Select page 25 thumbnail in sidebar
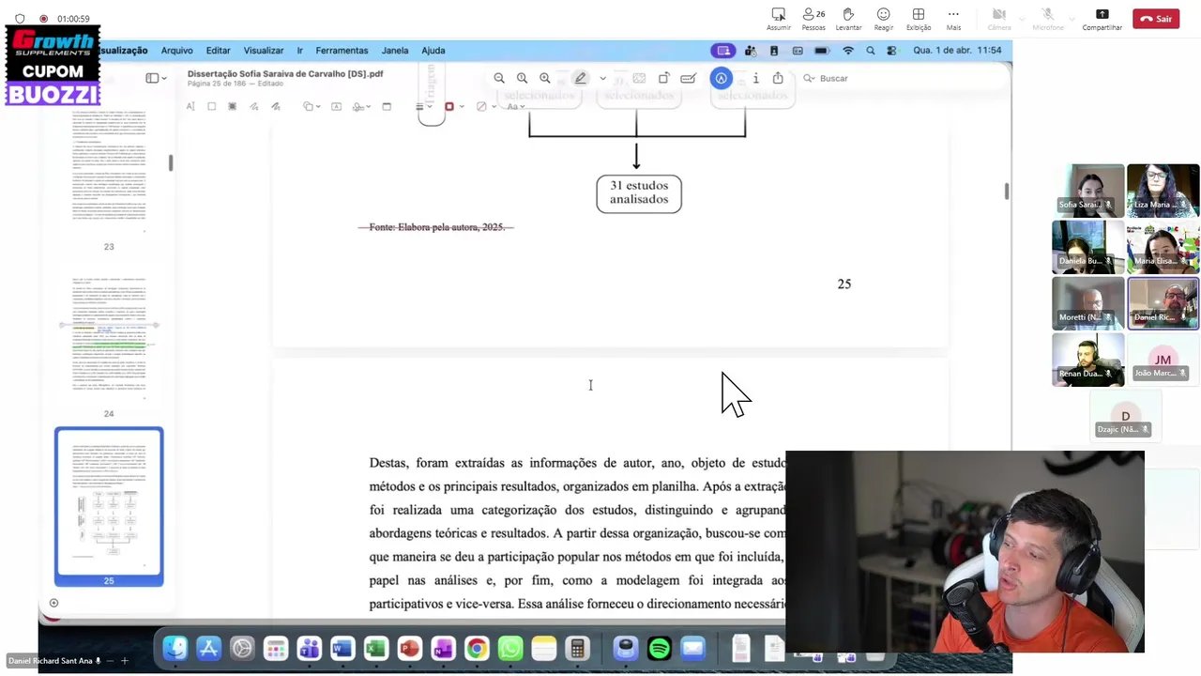 109,507
